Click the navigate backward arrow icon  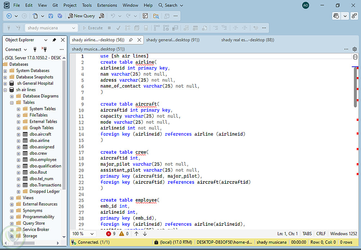[x=9, y=16]
